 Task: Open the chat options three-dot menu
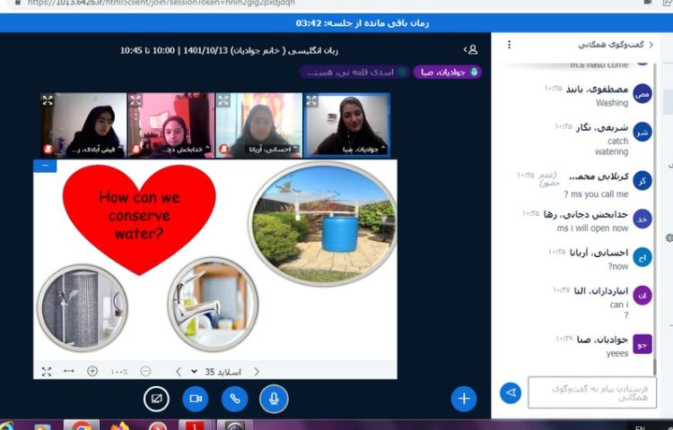(x=509, y=45)
